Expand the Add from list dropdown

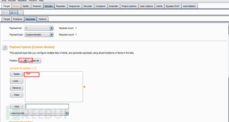(x=39, y=113)
